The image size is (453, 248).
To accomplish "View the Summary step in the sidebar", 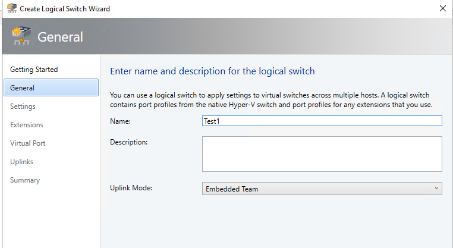I will point(25,180).
